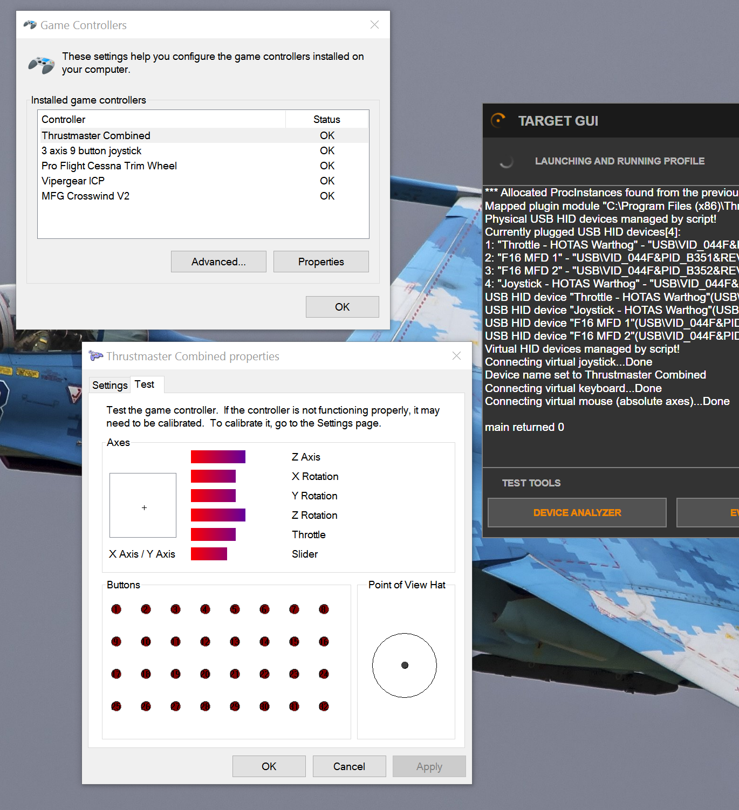Click button indicator 5 in Buttons group
Viewport: 739px width, 810px height.
point(235,609)
